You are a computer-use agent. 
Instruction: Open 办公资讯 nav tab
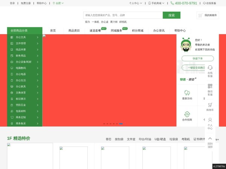(159, 31)
